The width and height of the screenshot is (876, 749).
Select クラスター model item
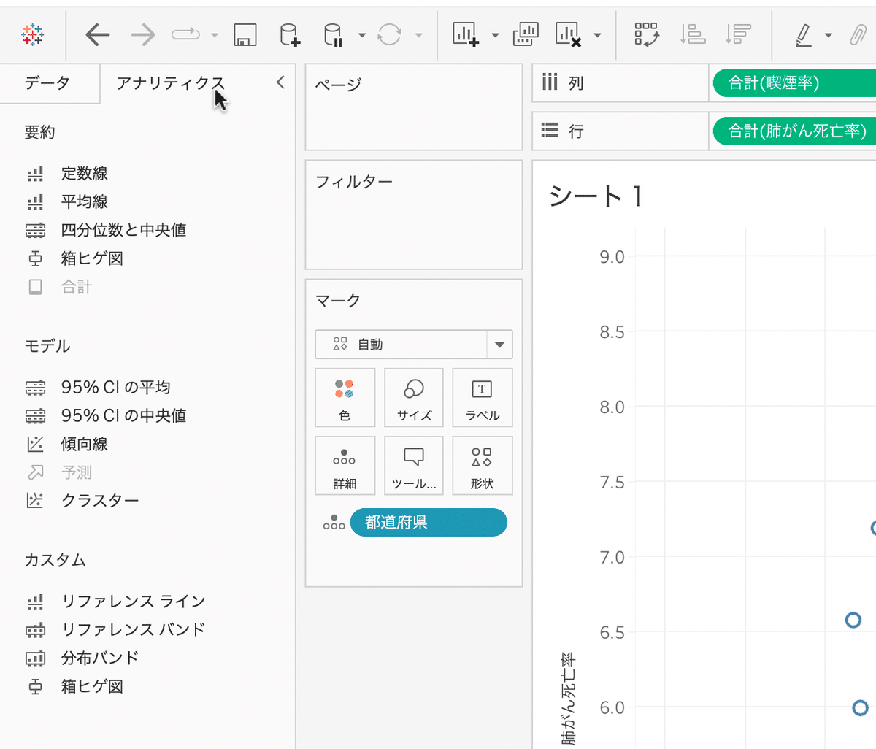(x=100, y=501)
